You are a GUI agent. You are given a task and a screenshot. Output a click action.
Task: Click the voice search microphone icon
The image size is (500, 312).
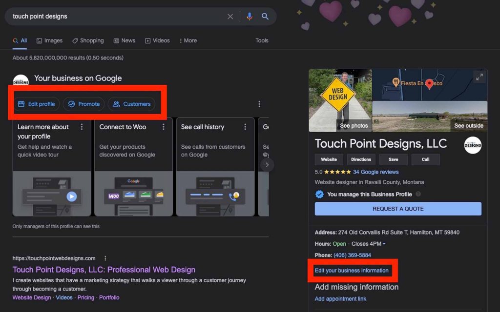250,17
